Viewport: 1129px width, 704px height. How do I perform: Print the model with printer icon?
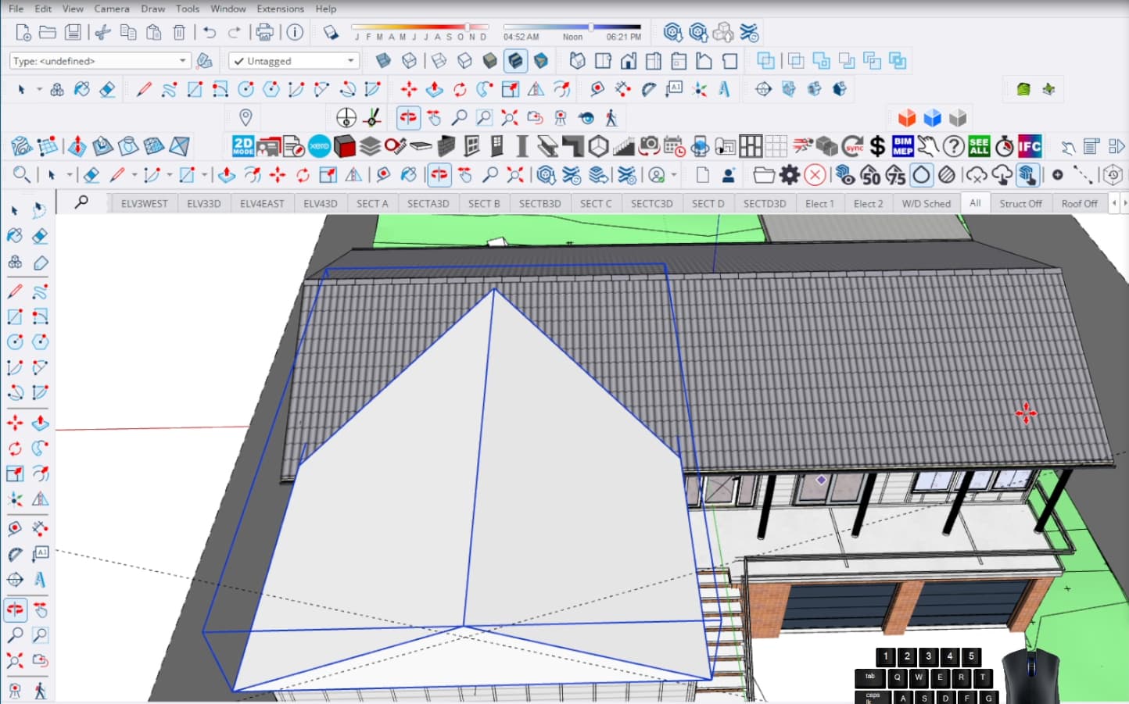(265, 32)
